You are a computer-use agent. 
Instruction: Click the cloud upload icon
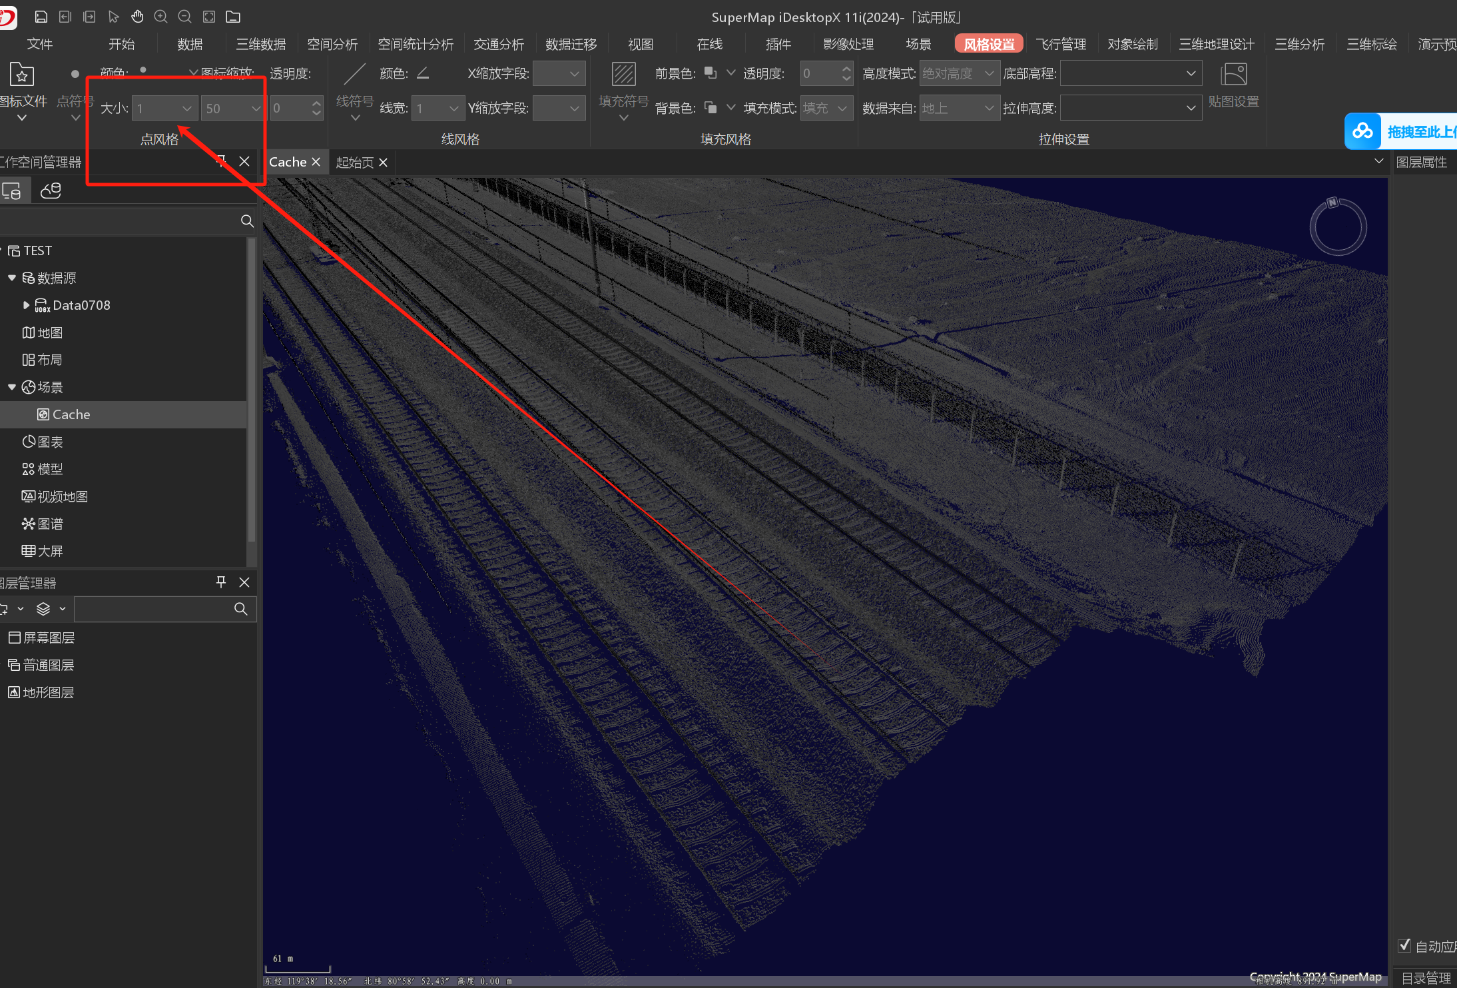pos(1362,131)
